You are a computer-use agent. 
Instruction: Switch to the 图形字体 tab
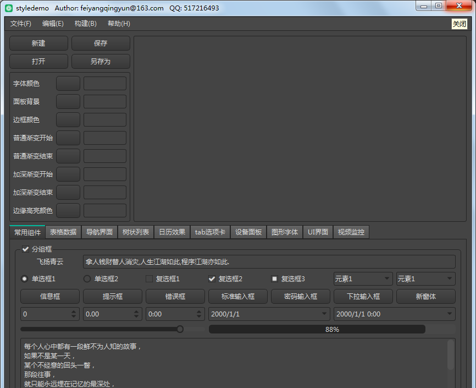coord(285,232)
